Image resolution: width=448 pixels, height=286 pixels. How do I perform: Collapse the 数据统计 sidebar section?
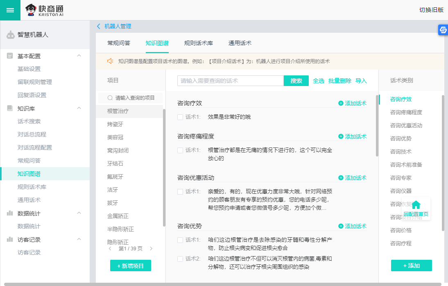79,213
